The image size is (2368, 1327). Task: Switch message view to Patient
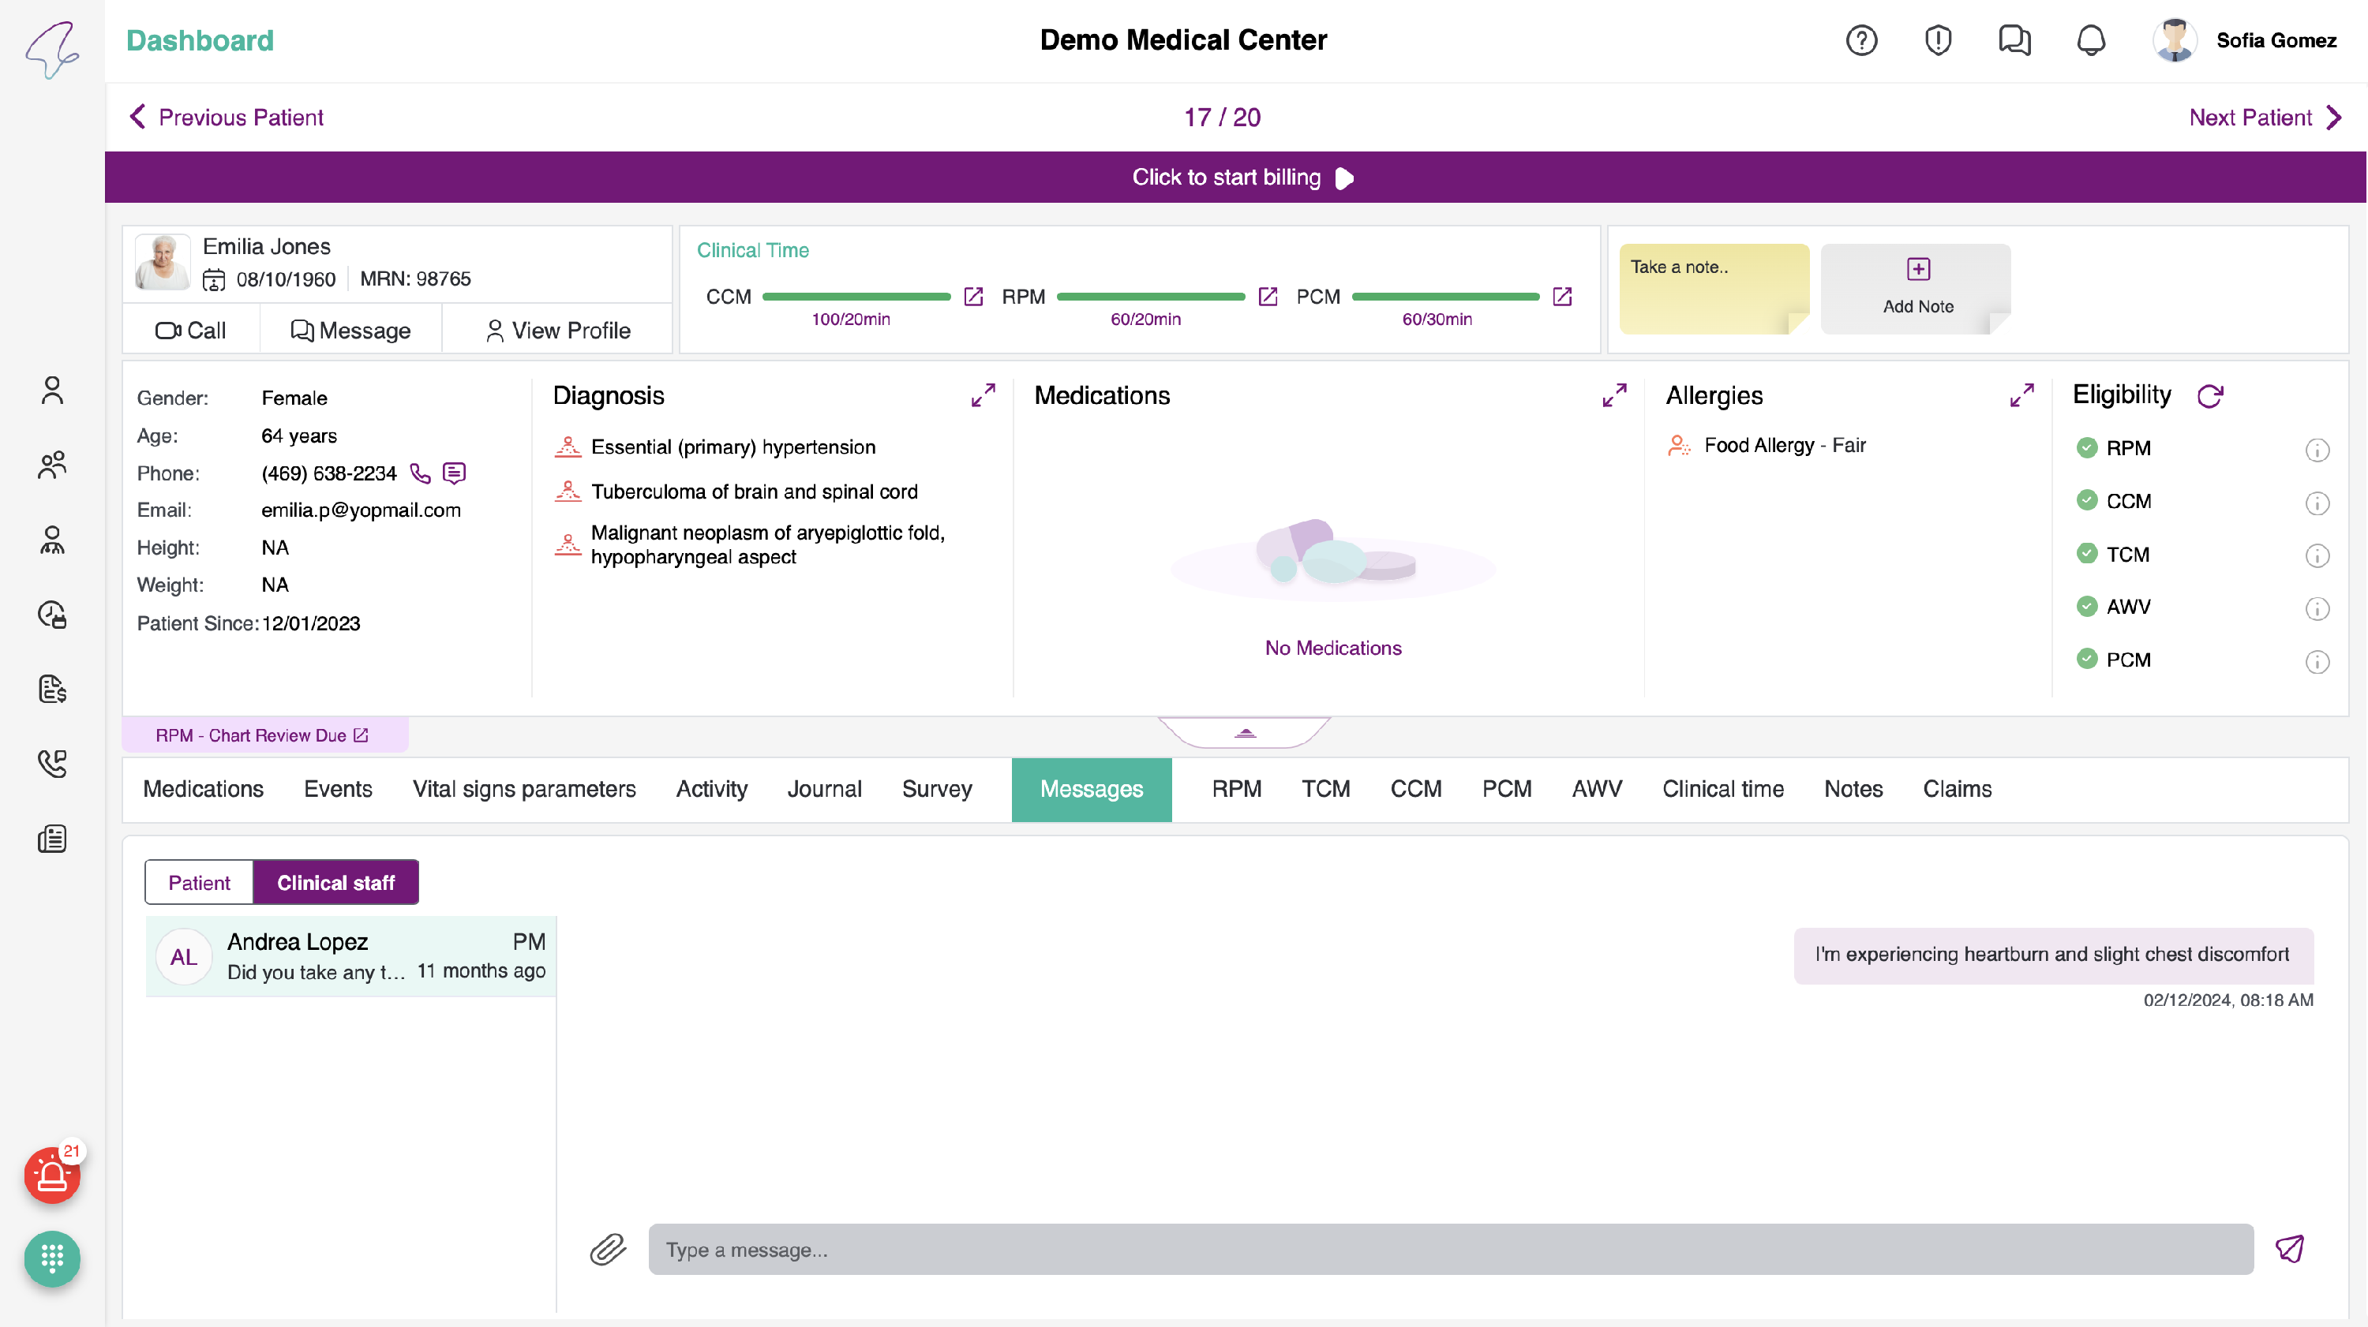tap(199, 882)
